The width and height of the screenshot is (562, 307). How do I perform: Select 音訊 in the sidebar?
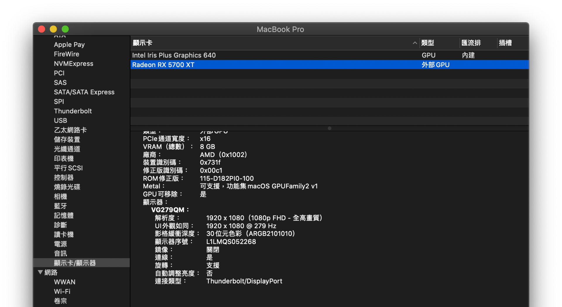coord(61,253)
